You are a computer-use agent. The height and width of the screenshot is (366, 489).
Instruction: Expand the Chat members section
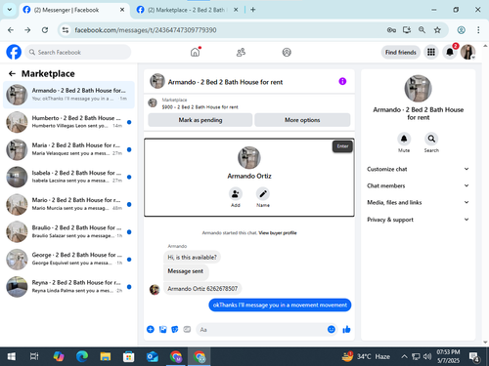coord(418,185)
